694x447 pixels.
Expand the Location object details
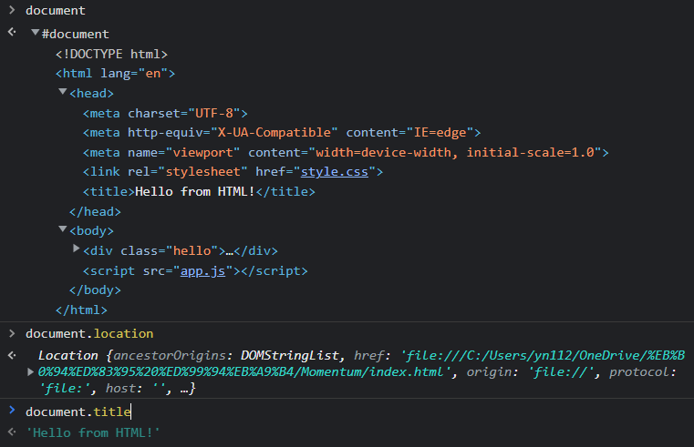pyautogui.click(x=30, y=372)
